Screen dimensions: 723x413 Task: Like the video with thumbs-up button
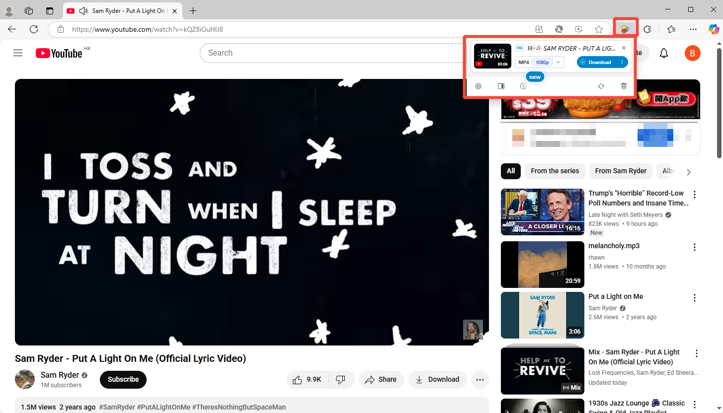tap(305, 380)
